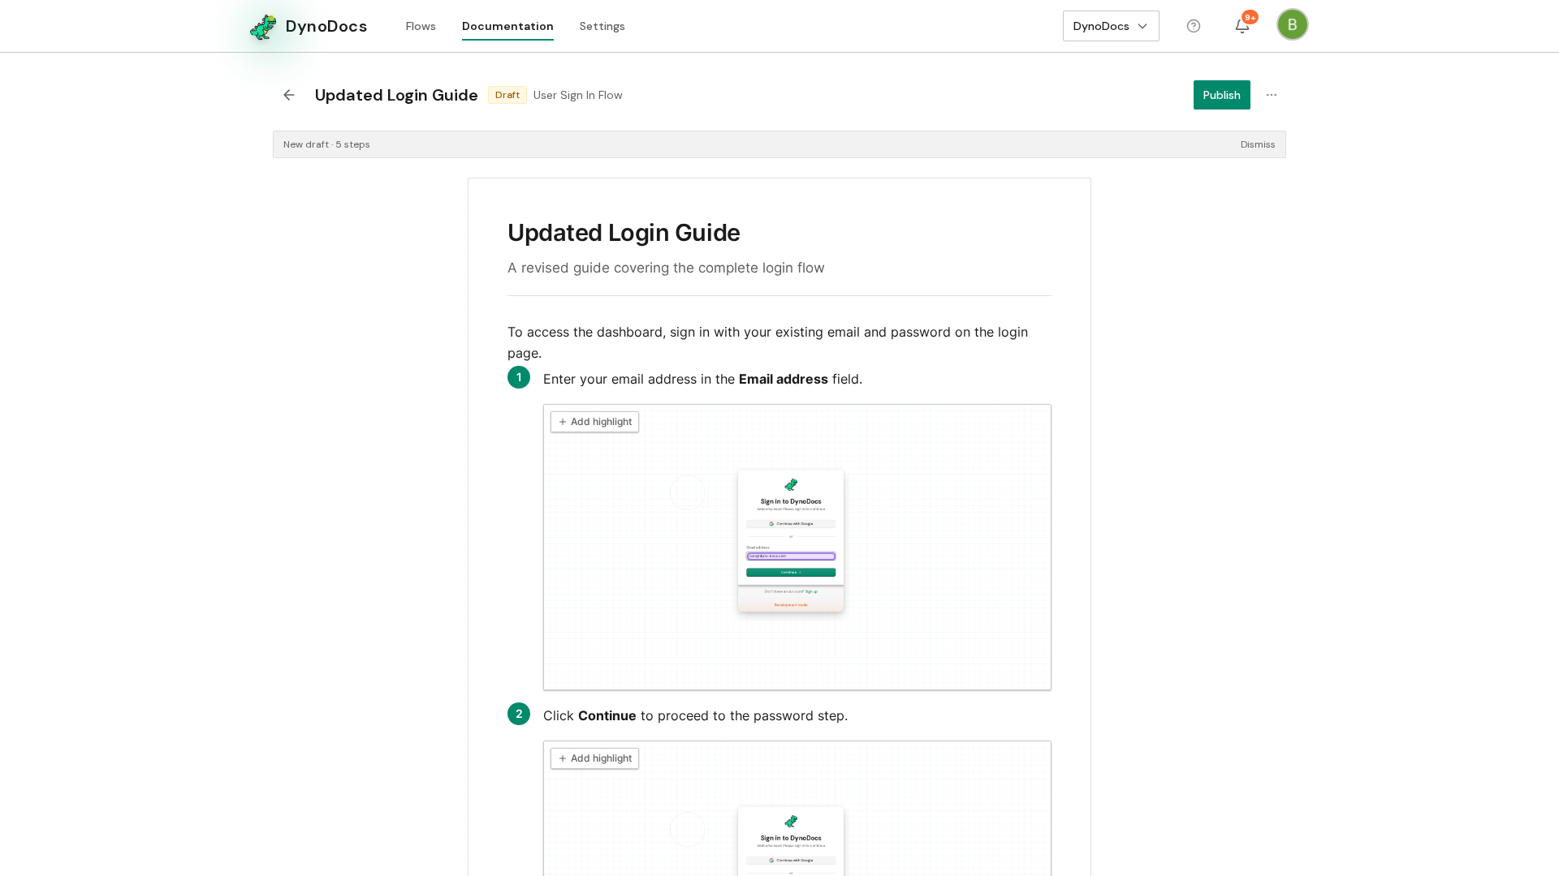Dismiss the new draft banner
Viewport: 1559px width, 876px height.
(1258, 144)
